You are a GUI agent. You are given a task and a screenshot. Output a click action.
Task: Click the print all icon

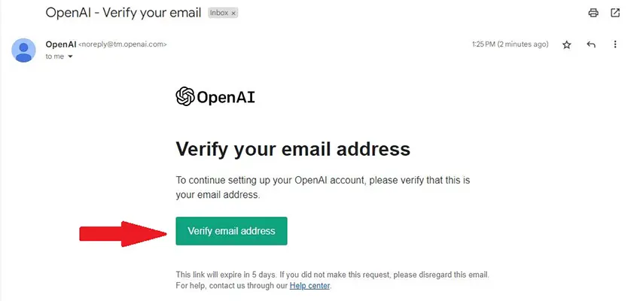[x=593, y=13]
